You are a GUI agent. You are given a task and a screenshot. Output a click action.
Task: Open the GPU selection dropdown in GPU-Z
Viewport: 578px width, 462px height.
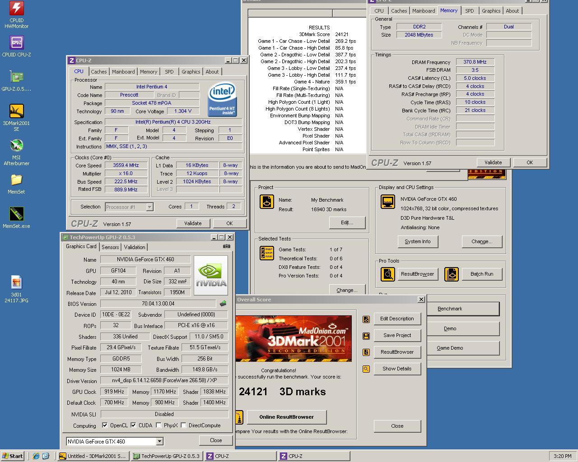coord(159,441)
